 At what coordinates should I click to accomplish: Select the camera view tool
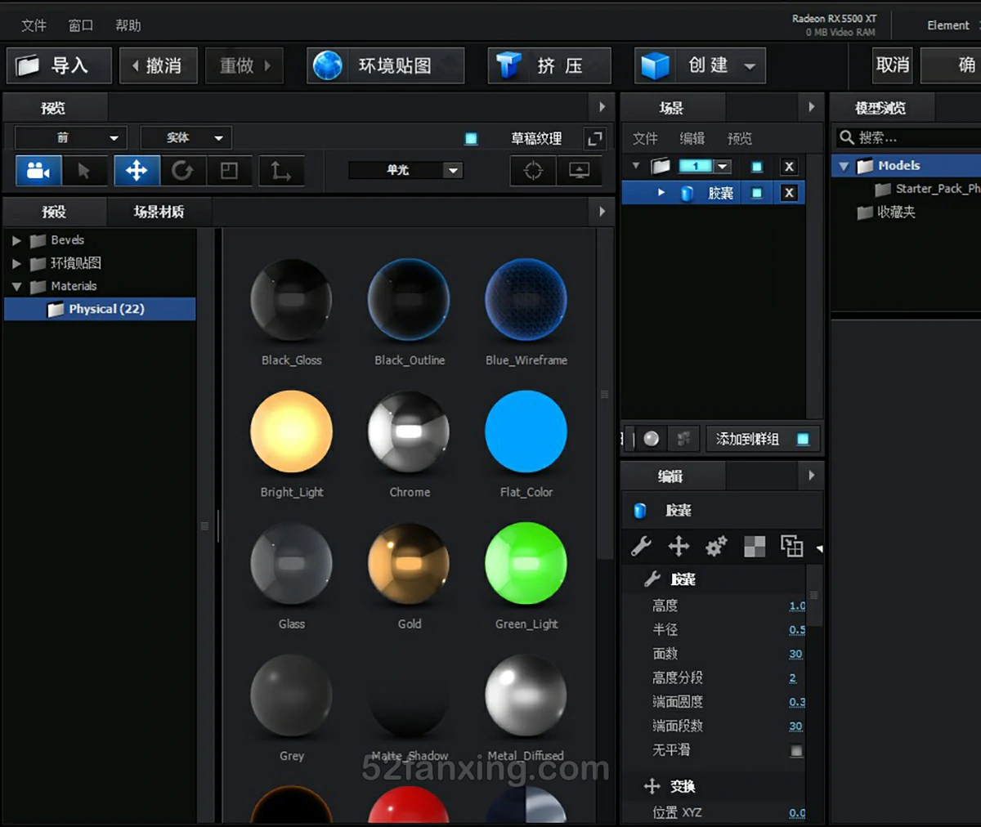38,170
